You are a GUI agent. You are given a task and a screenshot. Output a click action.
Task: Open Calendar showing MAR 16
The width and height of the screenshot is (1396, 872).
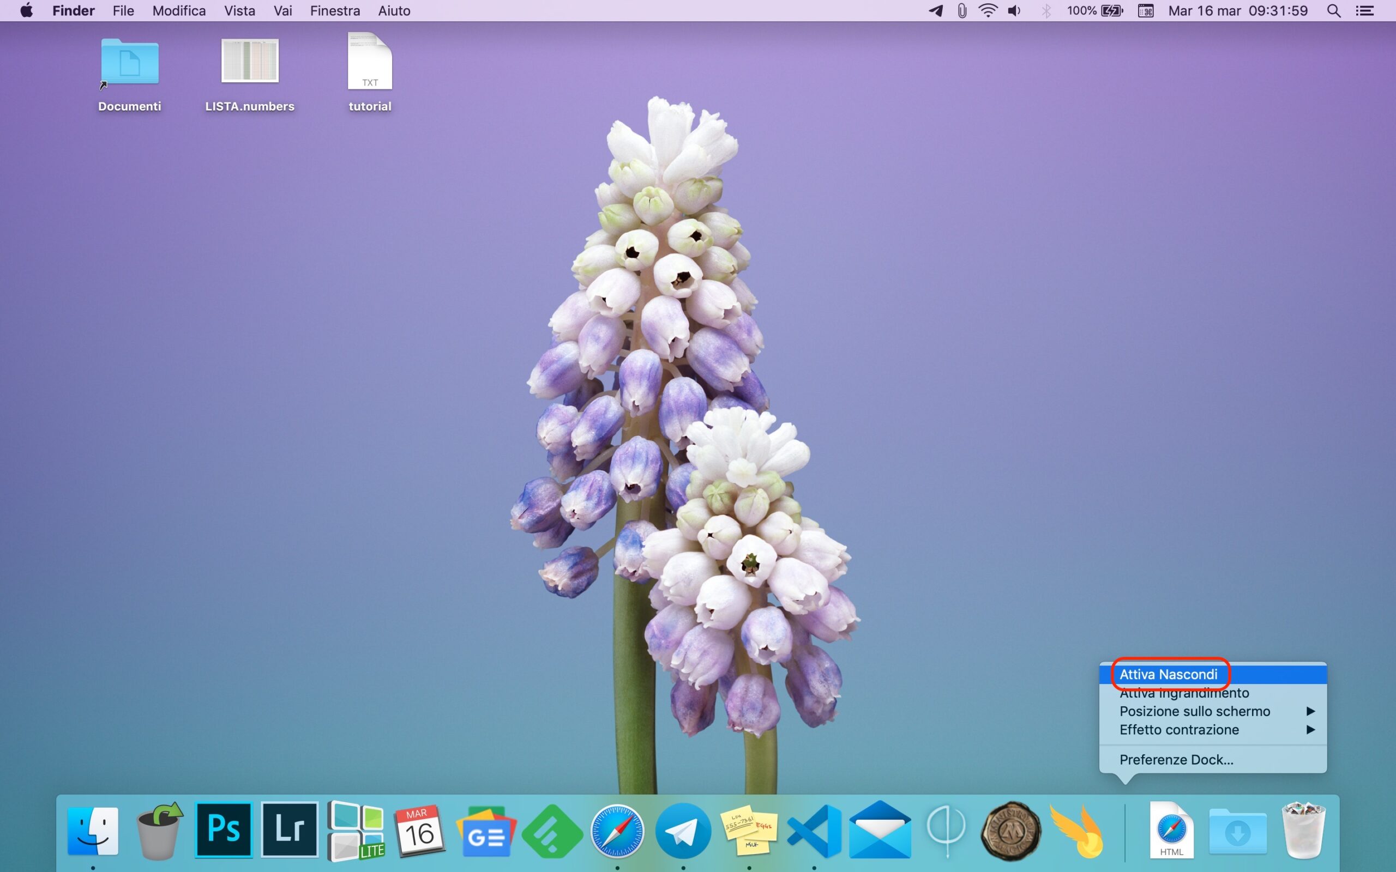click(419, 831)
